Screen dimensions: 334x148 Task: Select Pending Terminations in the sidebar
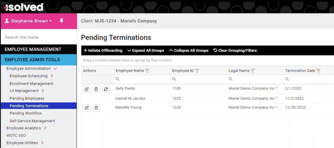(38, 106)
